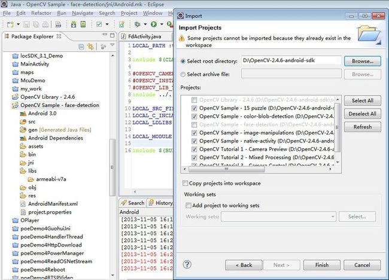This screenshot has width=389, height=280.
Task: Minimize the Package Explorer view
Action: point(105,35)
